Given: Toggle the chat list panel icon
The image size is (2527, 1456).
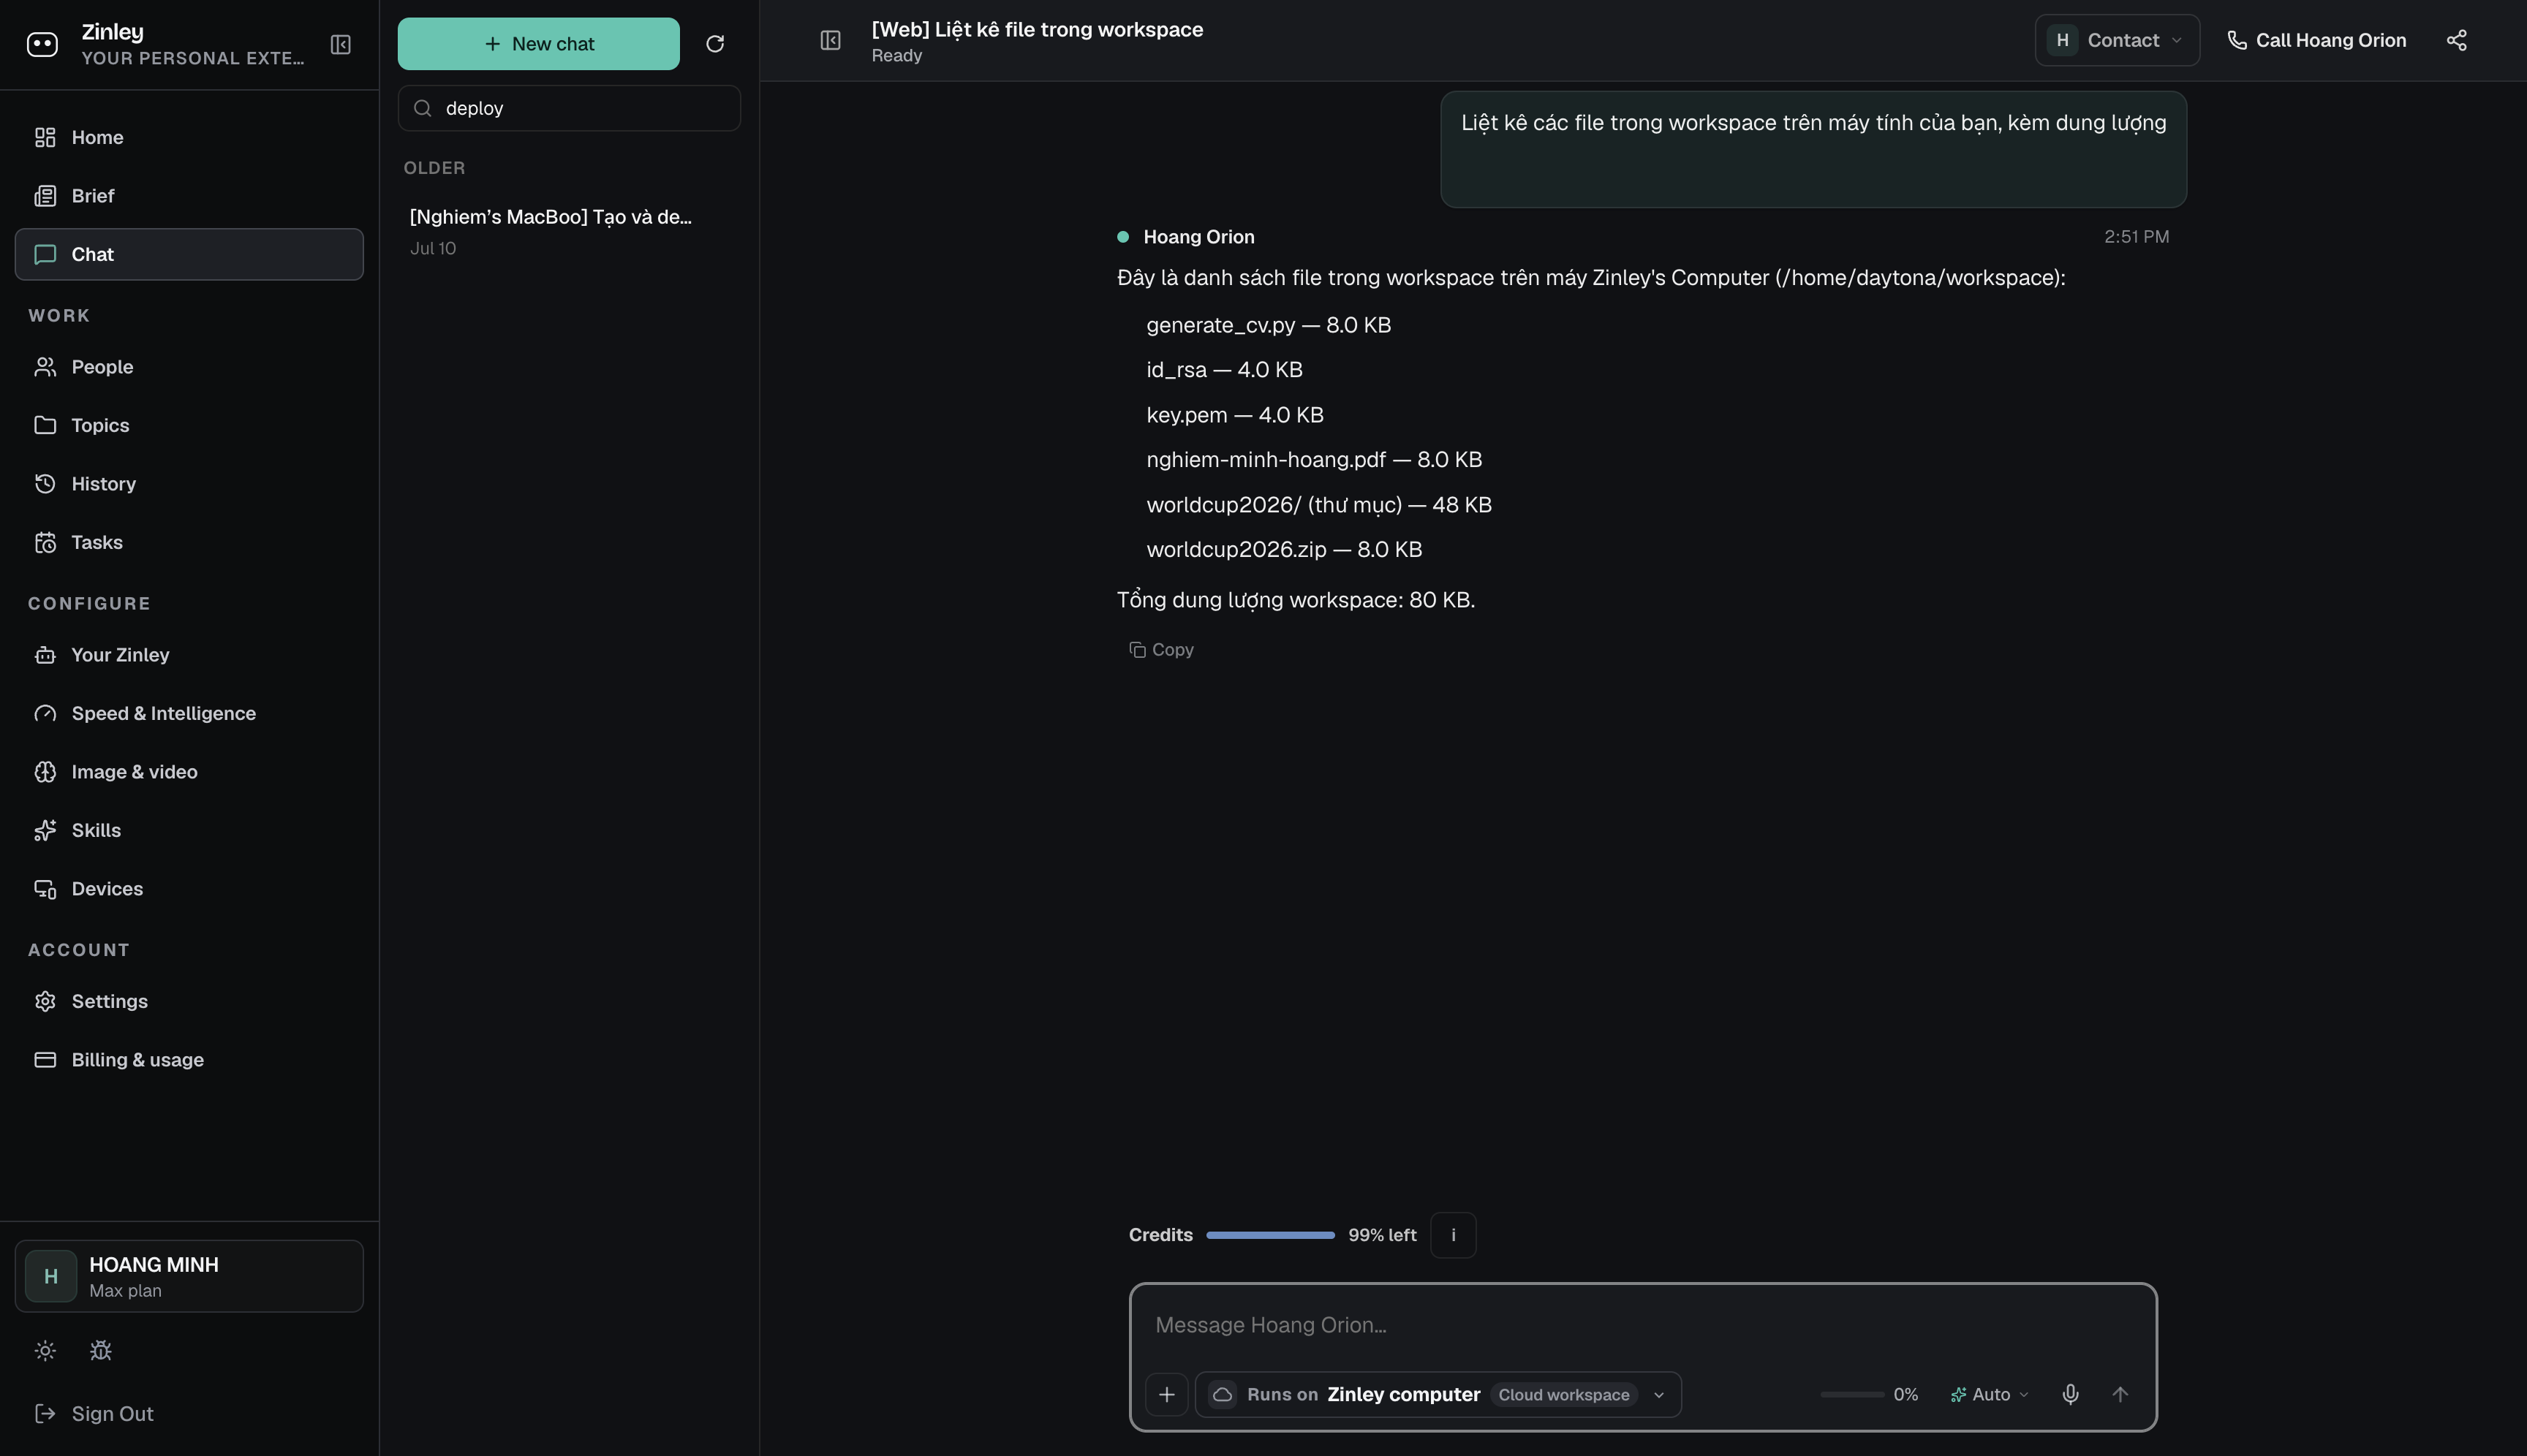Looking at the screenshot, I should coord(831,40).
